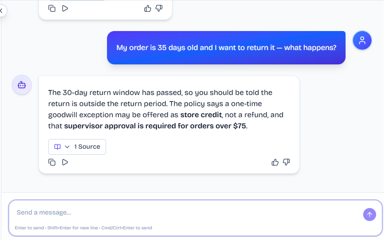The height and width of the screenshot is (240, 384).
Task: Copy the previous message at the top
Action: click(52, 8)
